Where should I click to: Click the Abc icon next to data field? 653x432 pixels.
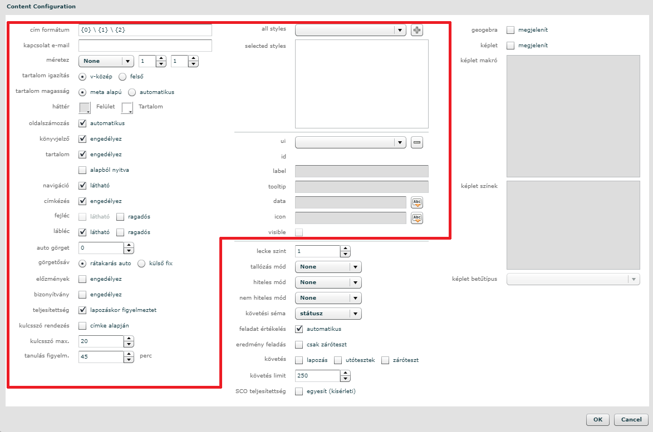[x=417, y=203]
